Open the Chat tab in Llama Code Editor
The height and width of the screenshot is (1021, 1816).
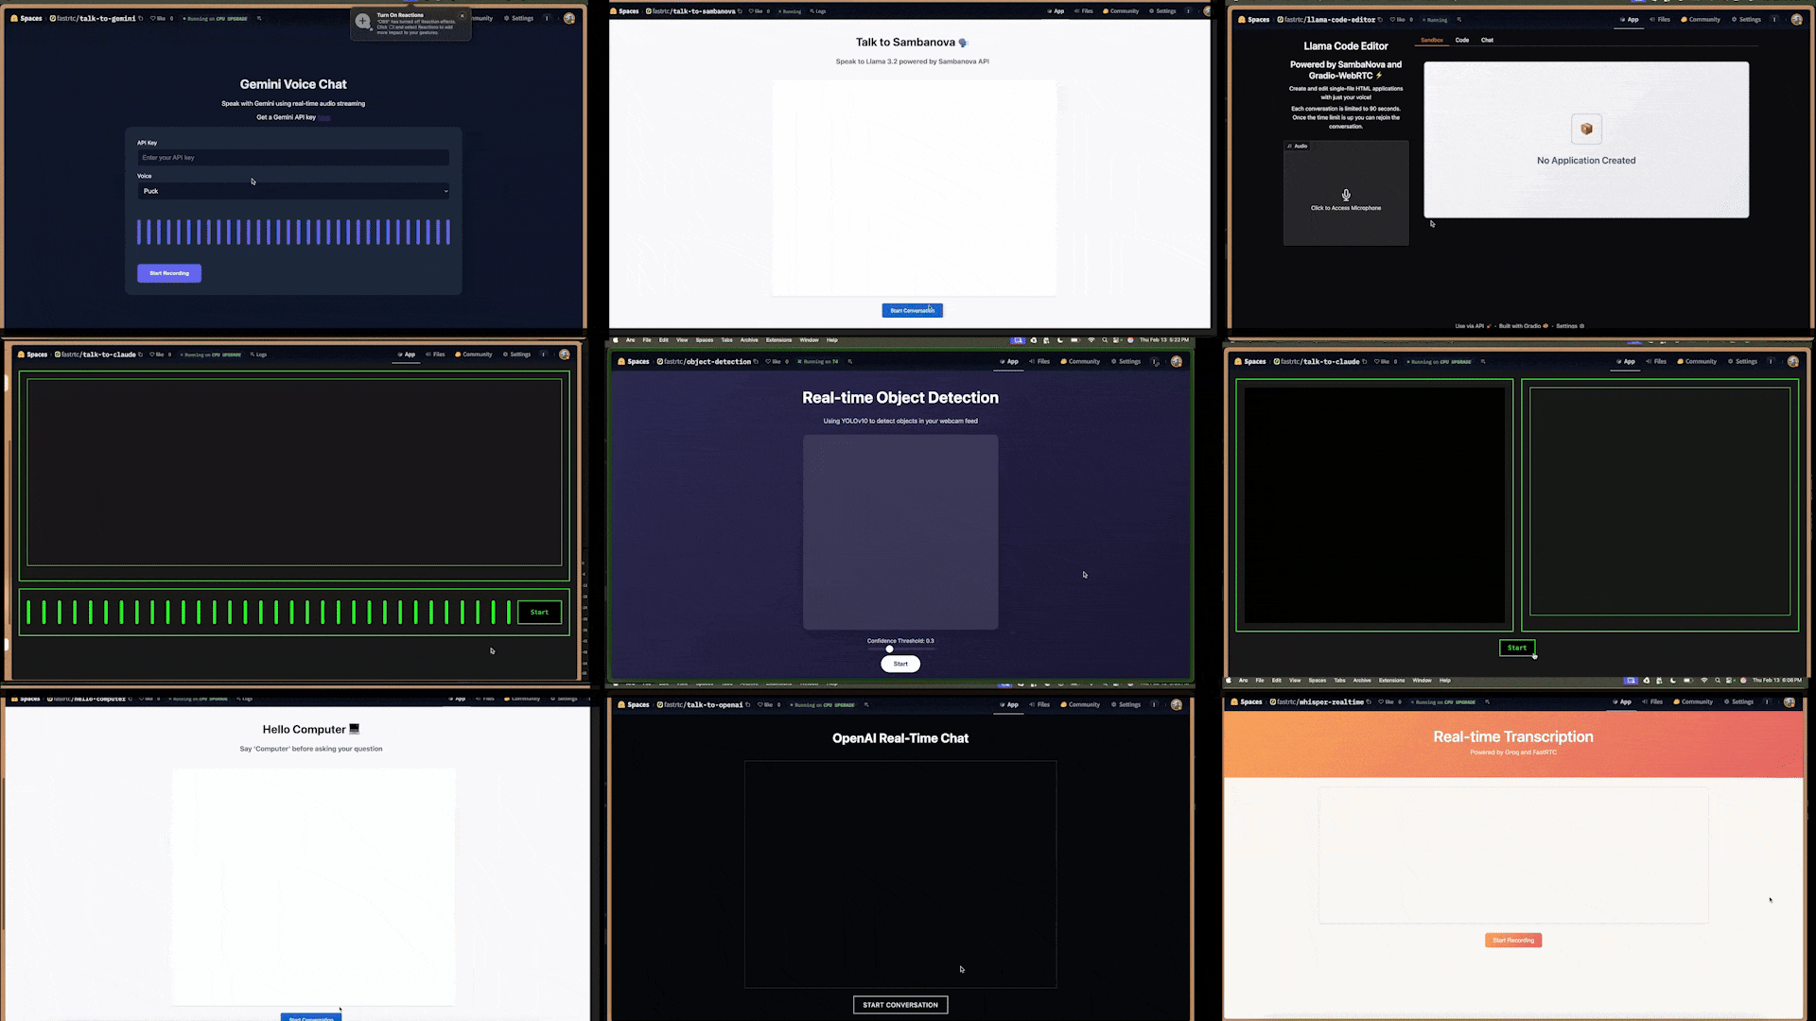[1487, 40]
